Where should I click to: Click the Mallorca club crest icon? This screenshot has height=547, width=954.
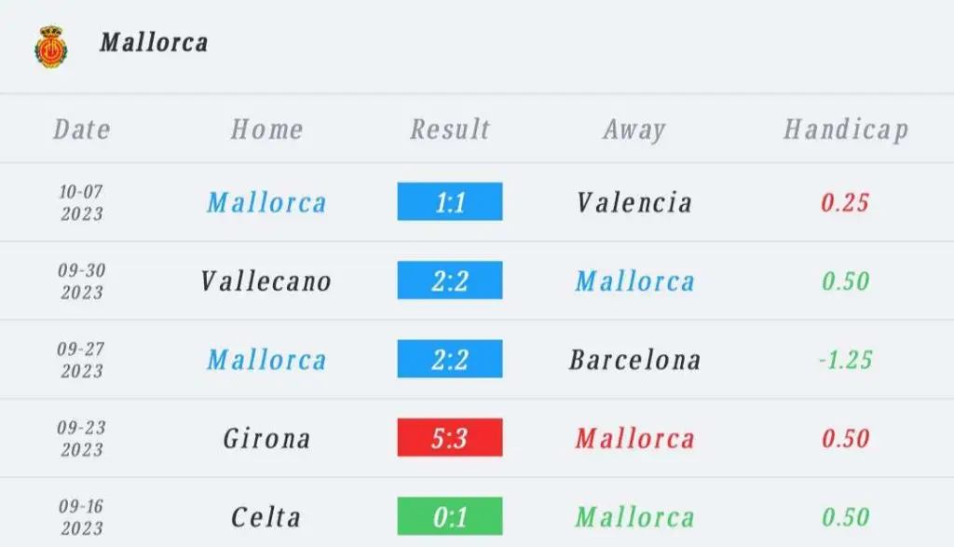(x=51, y=47)
